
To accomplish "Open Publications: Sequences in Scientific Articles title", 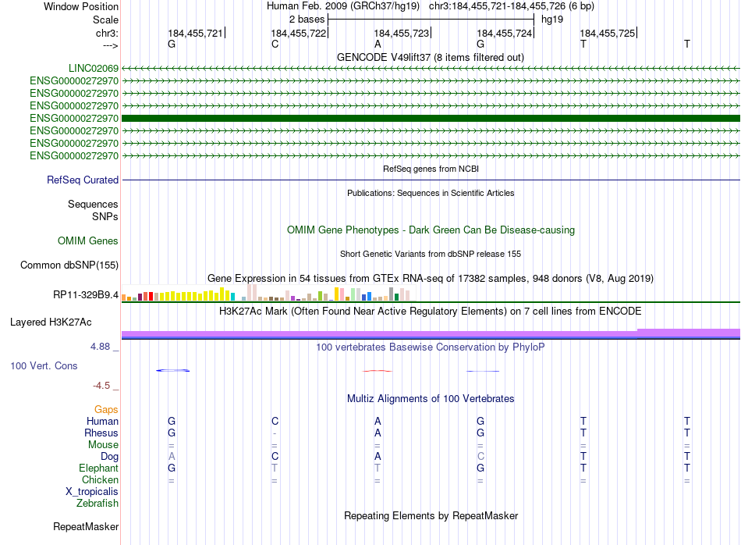I will [431, 193].
